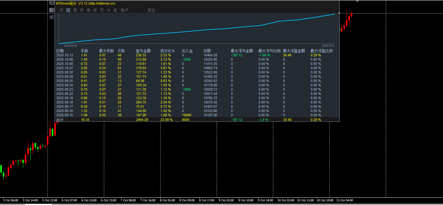Sort by the 盈亏金额 column header

[143, 51]
